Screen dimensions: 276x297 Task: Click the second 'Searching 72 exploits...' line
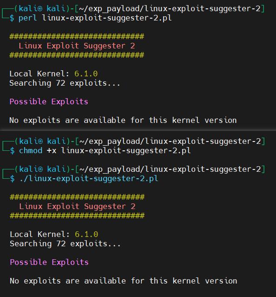pyautogui.click(x=65, y=244)
